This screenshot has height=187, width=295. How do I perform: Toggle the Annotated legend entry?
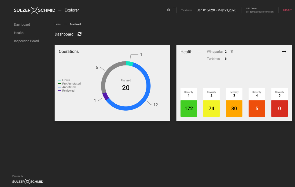pyautogui.click(x=67, y=87)
